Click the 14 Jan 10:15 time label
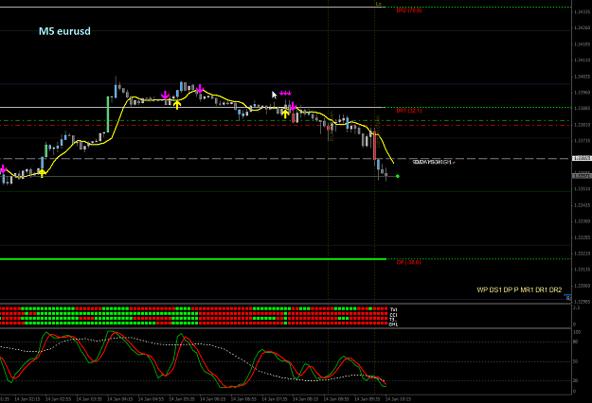 399,399
